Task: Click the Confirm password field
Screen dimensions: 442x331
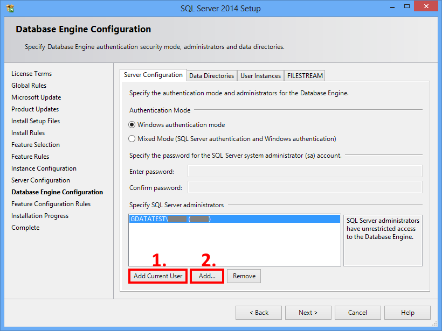Action: pos(305,187)
